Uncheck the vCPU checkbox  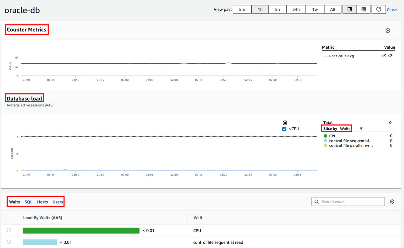click(x=284, y=129)
